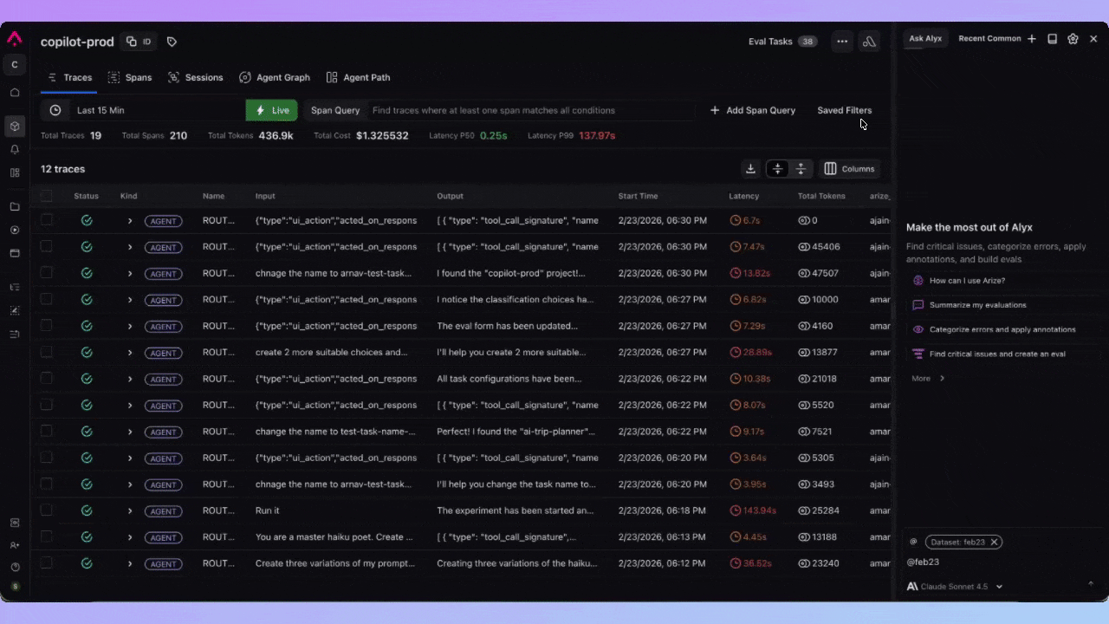The width and height of the screenshot is (1109, 624).
Task: Open the folder icon in sidebar
Action: click(15, 207)
